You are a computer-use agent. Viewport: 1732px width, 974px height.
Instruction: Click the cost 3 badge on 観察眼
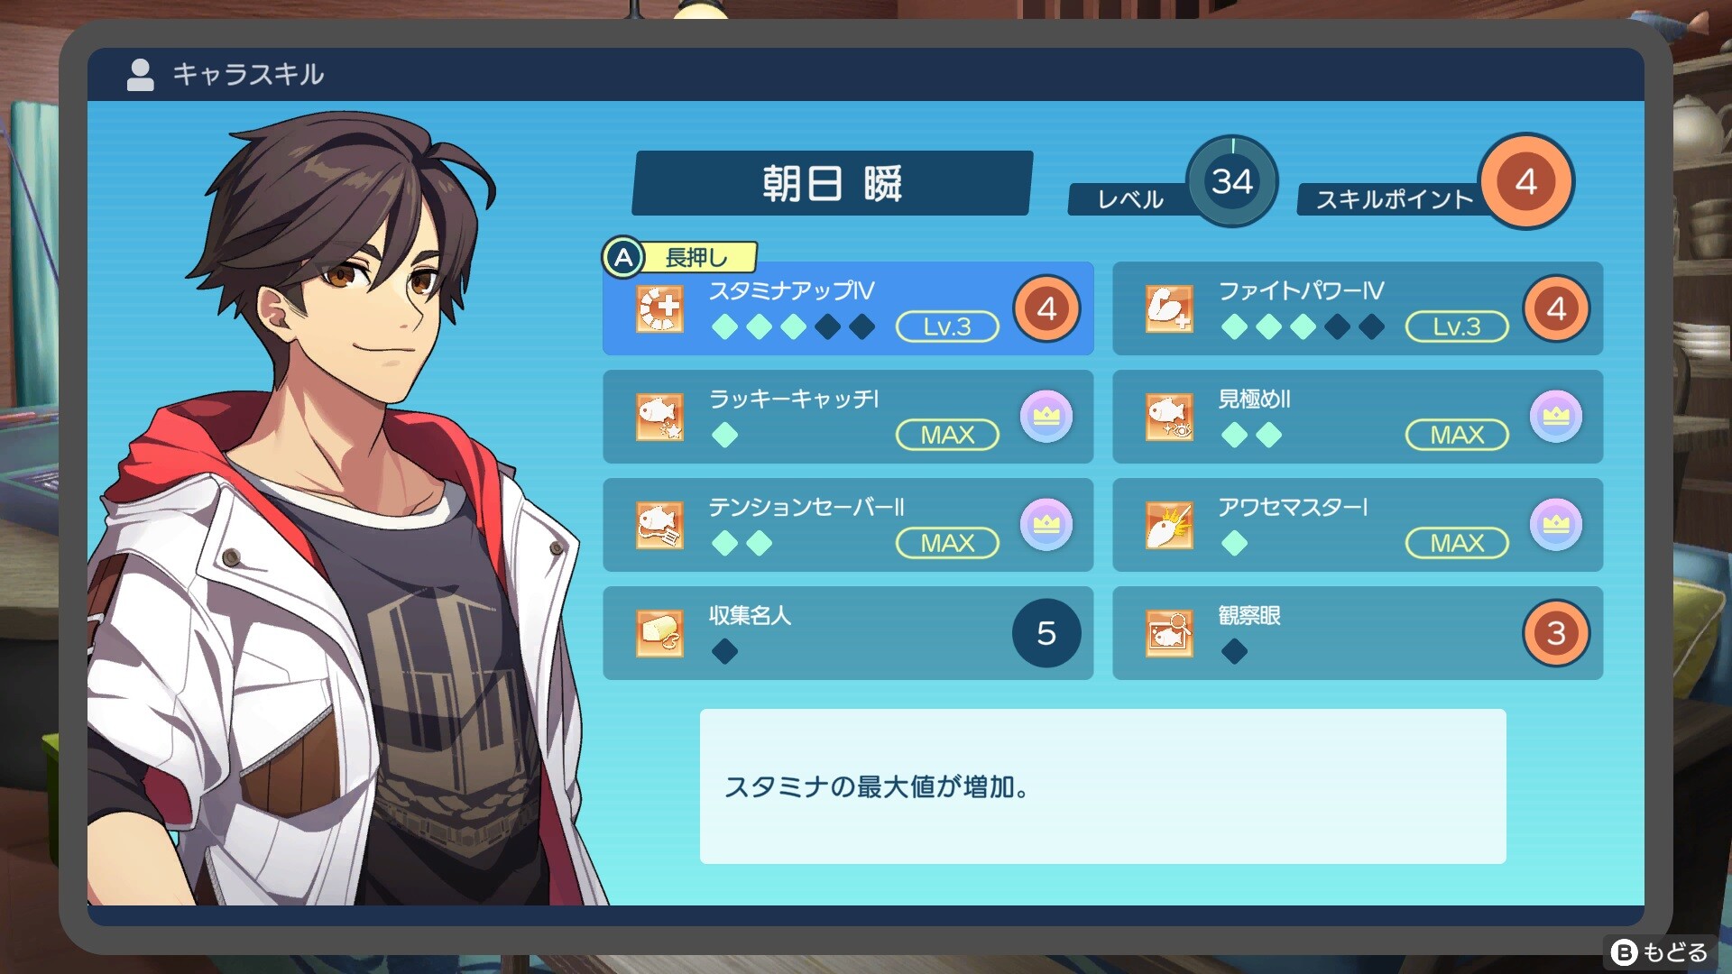1556,633
